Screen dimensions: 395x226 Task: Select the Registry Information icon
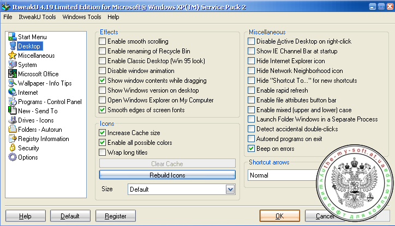click(x=12, y=139)
